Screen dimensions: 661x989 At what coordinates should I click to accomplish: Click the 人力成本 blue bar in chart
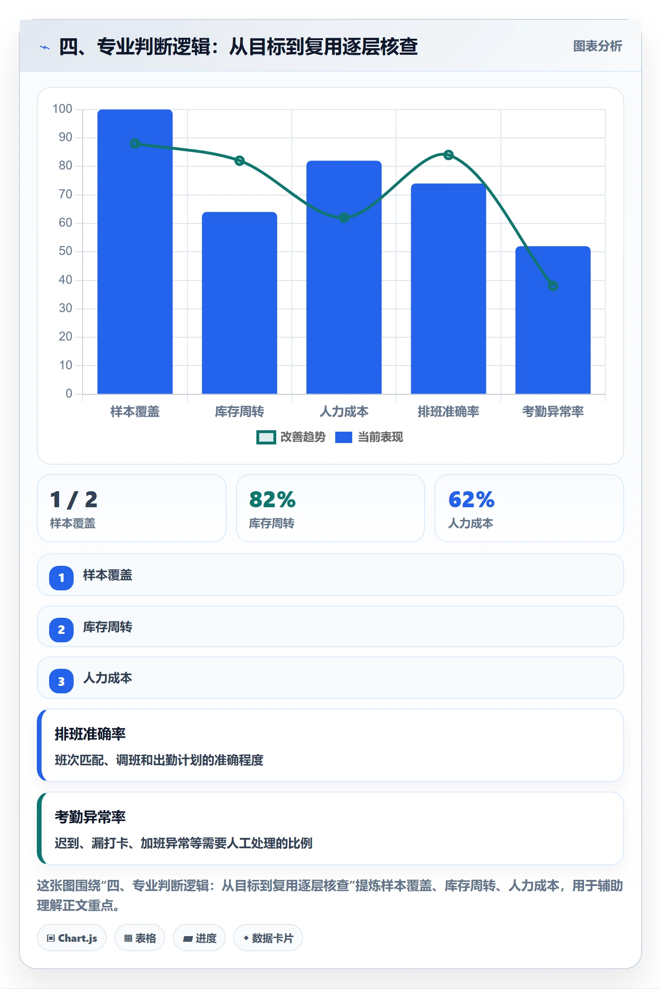[x=344, y=277]
